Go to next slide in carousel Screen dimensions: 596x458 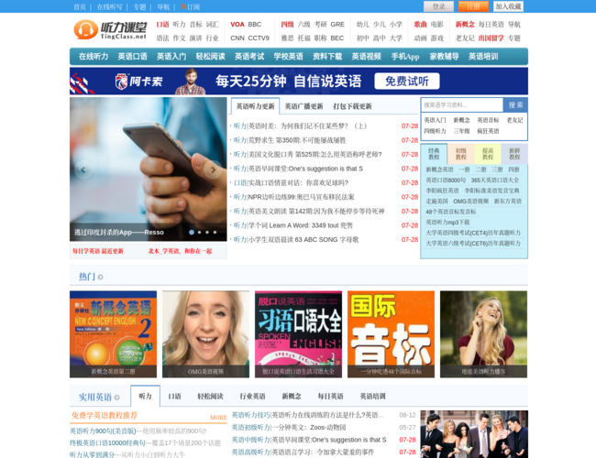(214, 169)
